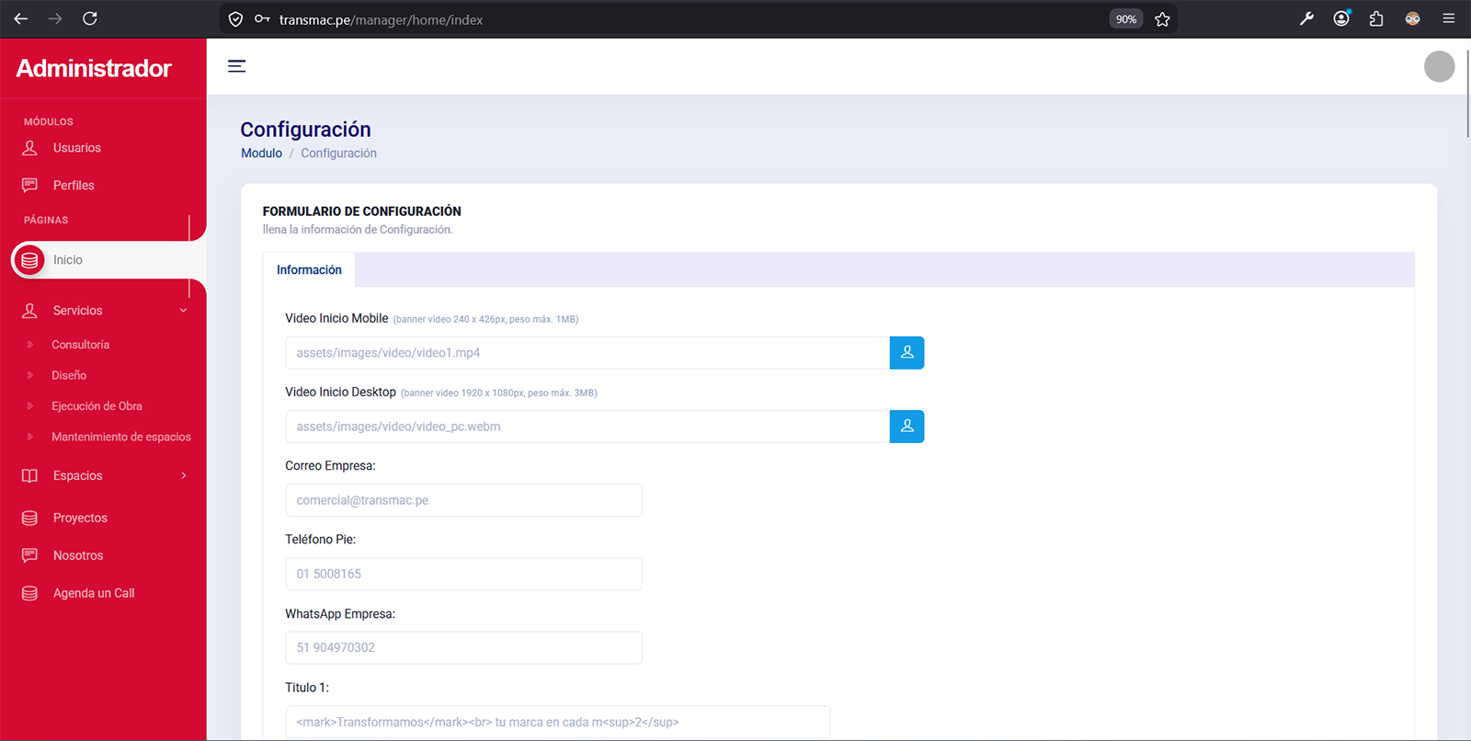Click the WhatsApp Empresa input field
This screenshot has height=741, width=1471.
463,647
